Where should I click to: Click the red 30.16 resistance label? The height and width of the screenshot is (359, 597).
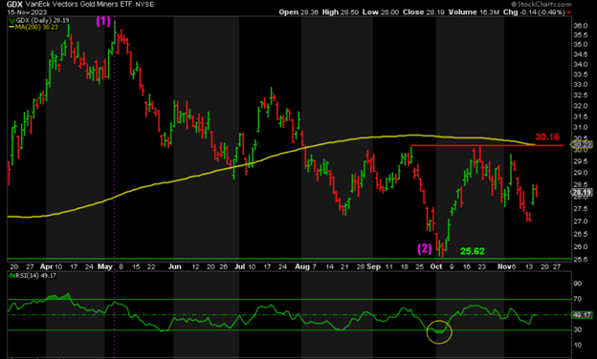tap(547, 137)
